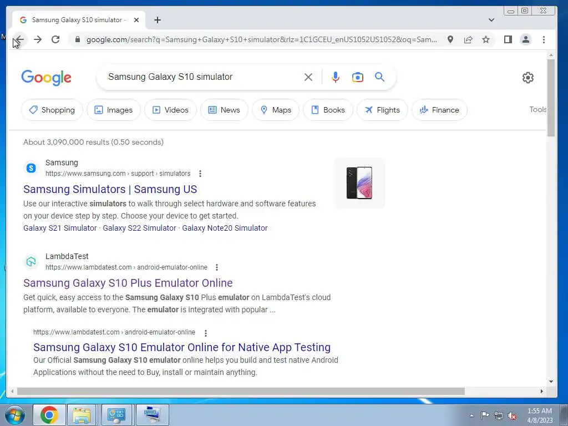Screen dimensions: 568x426
Task: Open the search Tools option
Action: 538,109
